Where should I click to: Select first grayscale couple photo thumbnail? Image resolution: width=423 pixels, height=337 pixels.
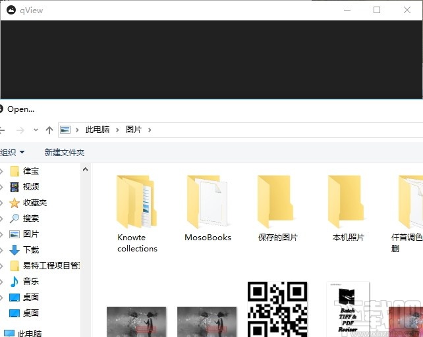tap(136, 322)
